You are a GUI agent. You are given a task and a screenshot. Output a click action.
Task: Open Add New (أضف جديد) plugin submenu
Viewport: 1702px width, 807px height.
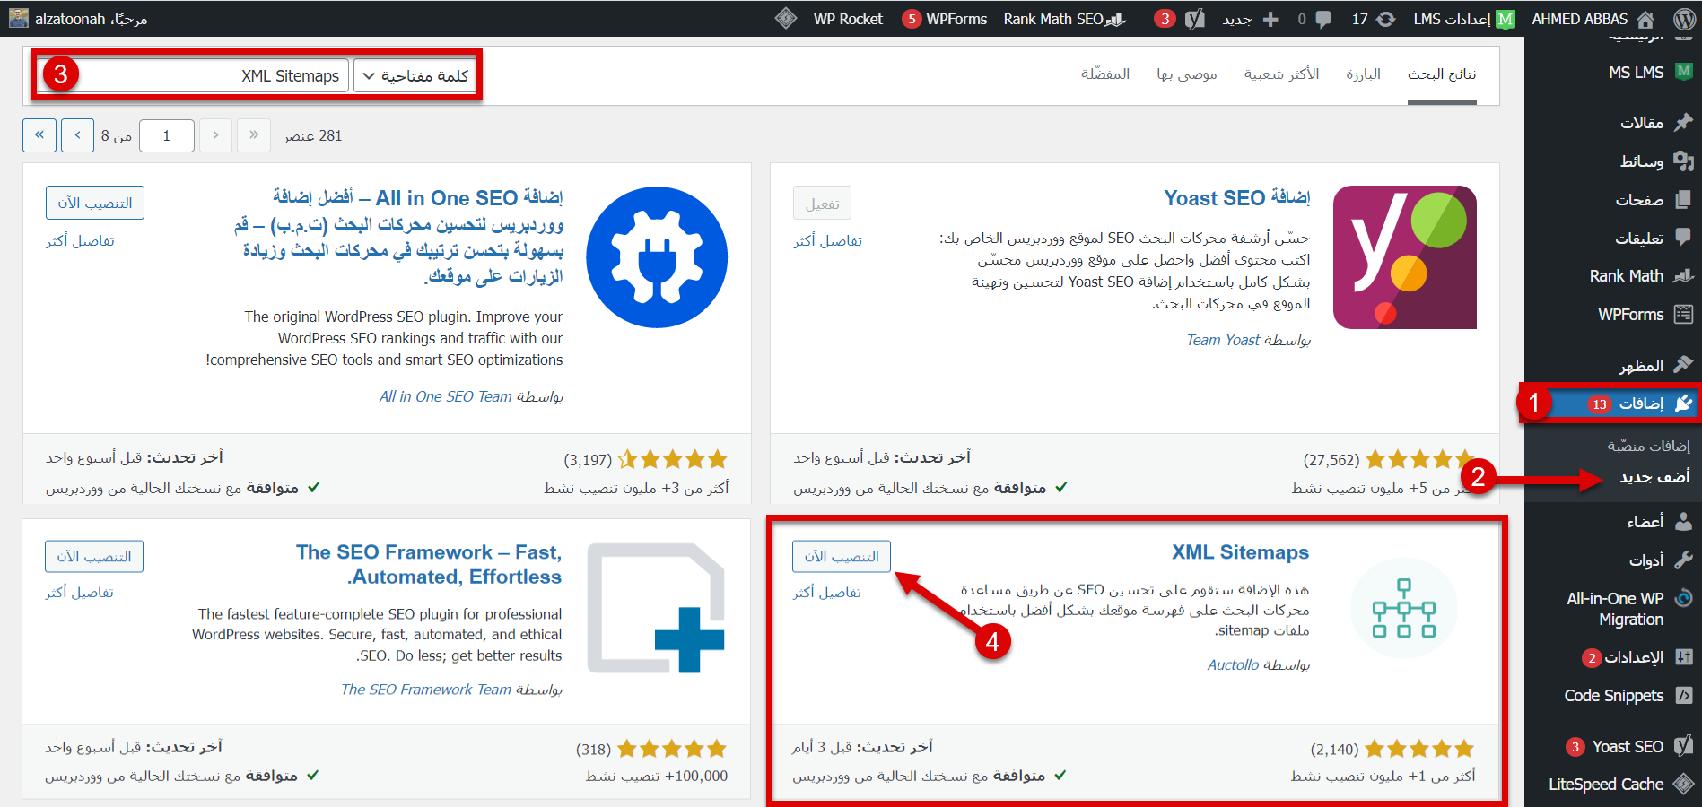[1654, 476]
